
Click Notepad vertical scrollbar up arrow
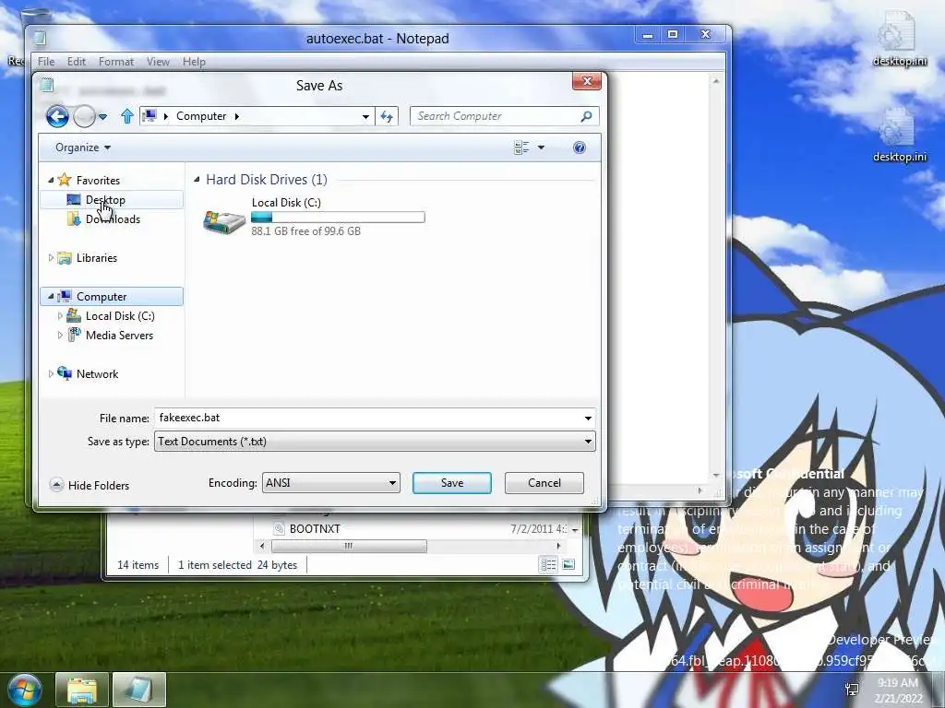tap(716, 81)
